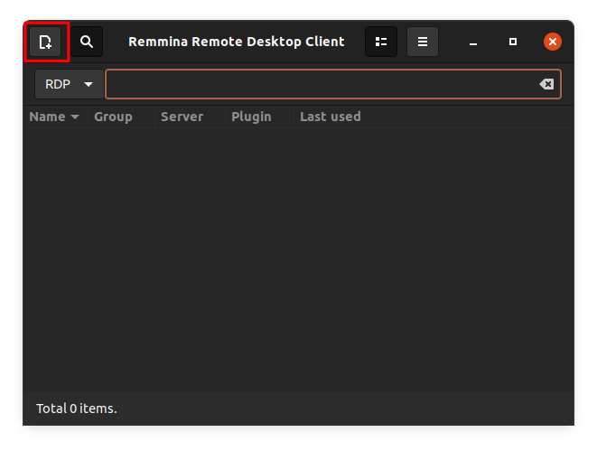Sort list by Name column
Viewport: 597px width, 451px height.
[55, 117]
